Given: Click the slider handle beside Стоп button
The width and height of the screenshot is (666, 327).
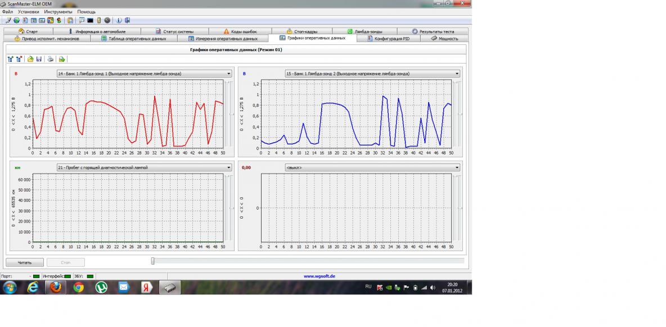Looking at the screenshot, I should (152, 261).
